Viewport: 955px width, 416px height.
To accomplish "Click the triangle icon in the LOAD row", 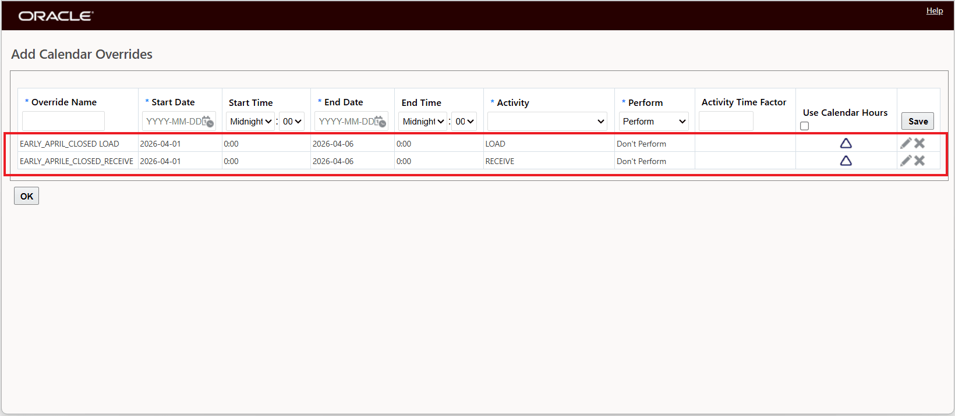I will [x=846, y=143].
